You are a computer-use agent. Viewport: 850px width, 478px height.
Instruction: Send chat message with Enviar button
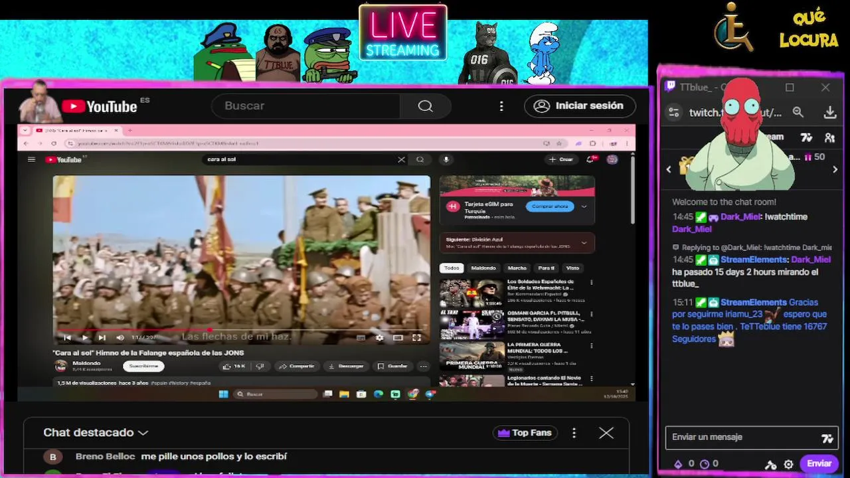coord(819,464)
